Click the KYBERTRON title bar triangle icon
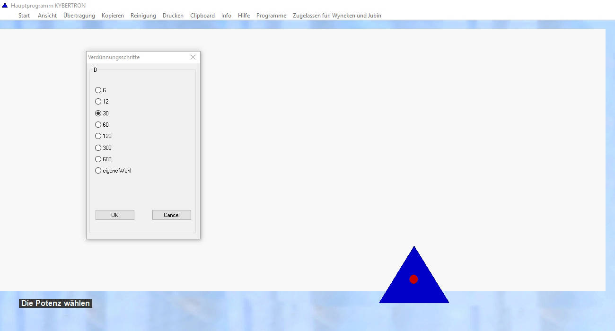This screenshot has width=615, height=331. pyautogui.click(x=5, y=6)
